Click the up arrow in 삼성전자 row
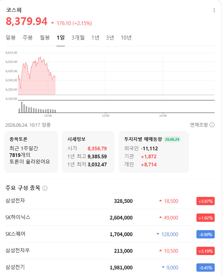 pyautogui.click(x=161, y=201)
